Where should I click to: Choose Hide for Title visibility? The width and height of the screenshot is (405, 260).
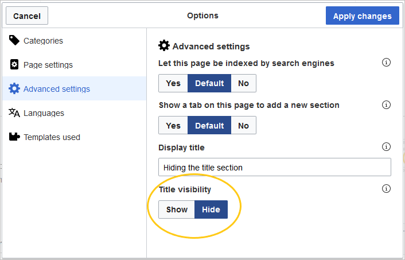(211, 209)
